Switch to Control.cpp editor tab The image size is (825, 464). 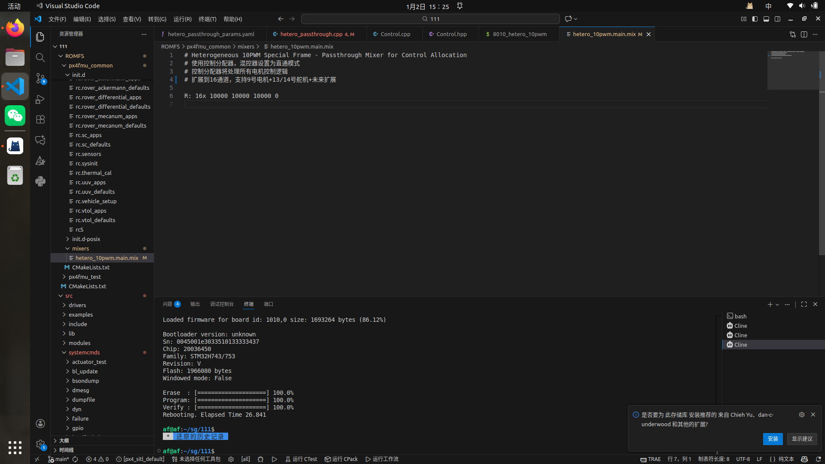[395, 34]
